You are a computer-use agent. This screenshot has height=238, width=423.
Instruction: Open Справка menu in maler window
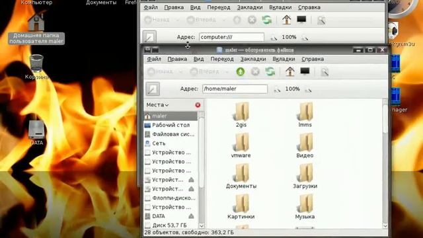click(313, 59)
